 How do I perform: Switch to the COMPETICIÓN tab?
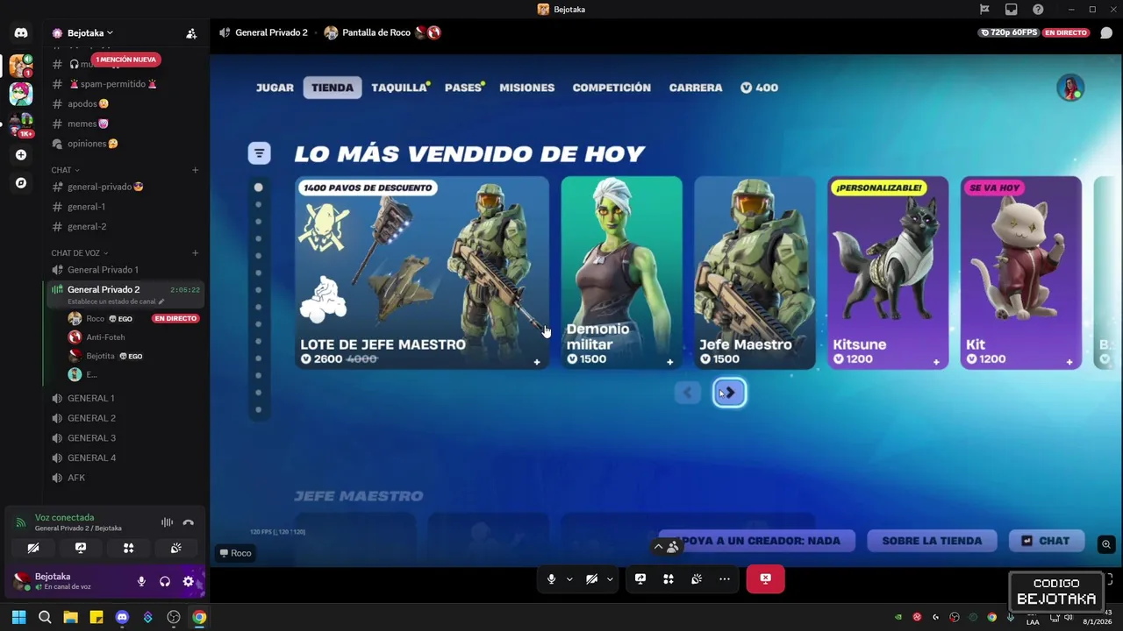pos(612,88)
